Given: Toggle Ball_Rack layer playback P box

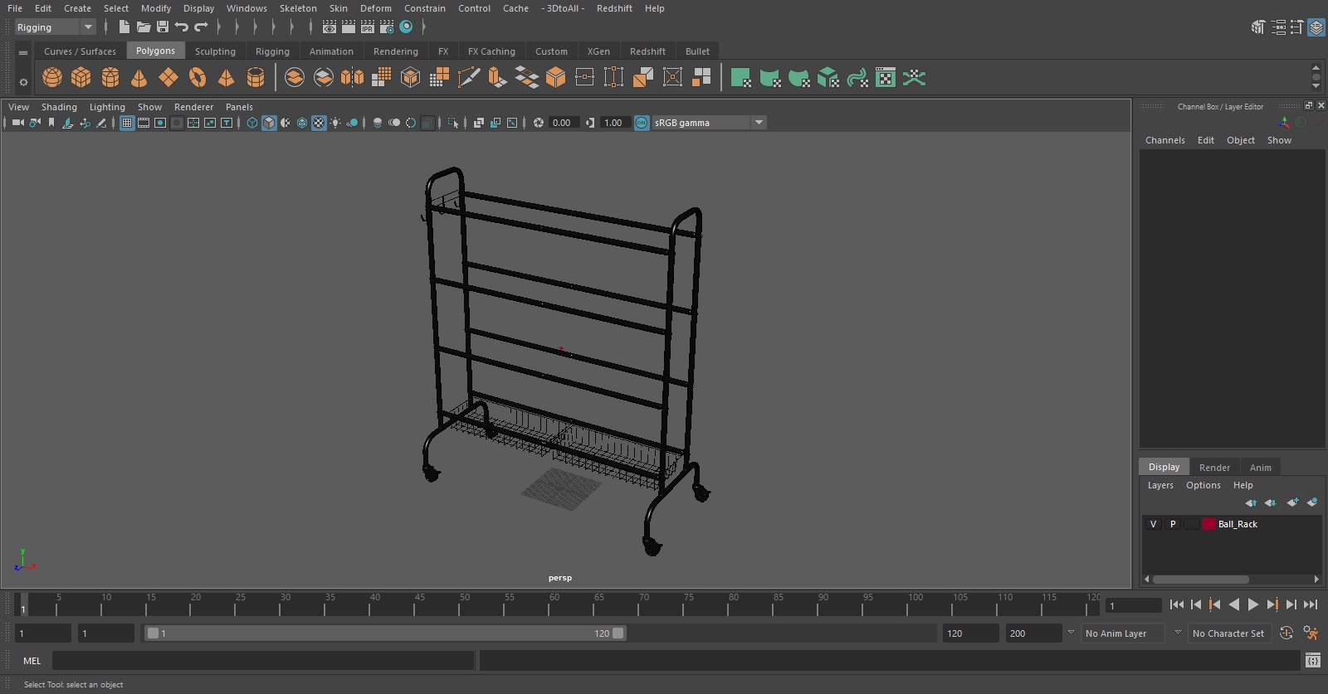Looking at the screenshot, I should coord(1173,524).
